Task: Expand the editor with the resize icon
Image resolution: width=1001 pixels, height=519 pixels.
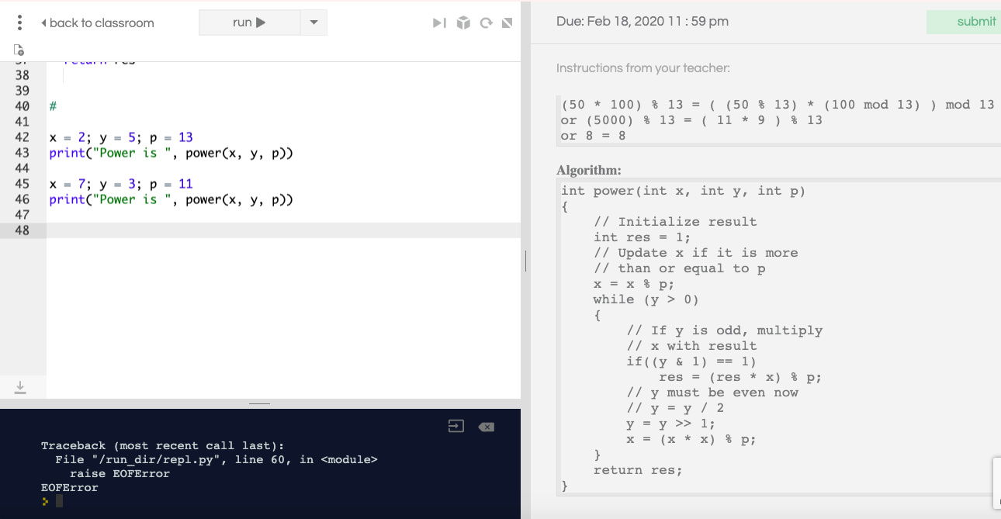Action: click(x=507, y=22)
